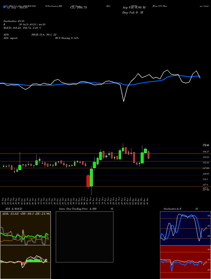Open the red RSI chart thumbnail
The width and height of the screenshot is (211, 279).
click(x=185, y=262)
